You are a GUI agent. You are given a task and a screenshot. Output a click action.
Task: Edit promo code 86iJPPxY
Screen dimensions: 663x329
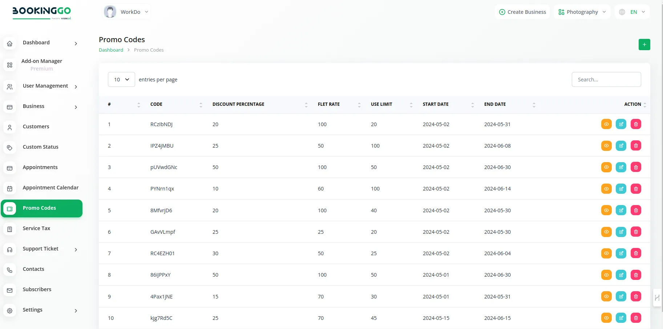click(x=621, y=275)
